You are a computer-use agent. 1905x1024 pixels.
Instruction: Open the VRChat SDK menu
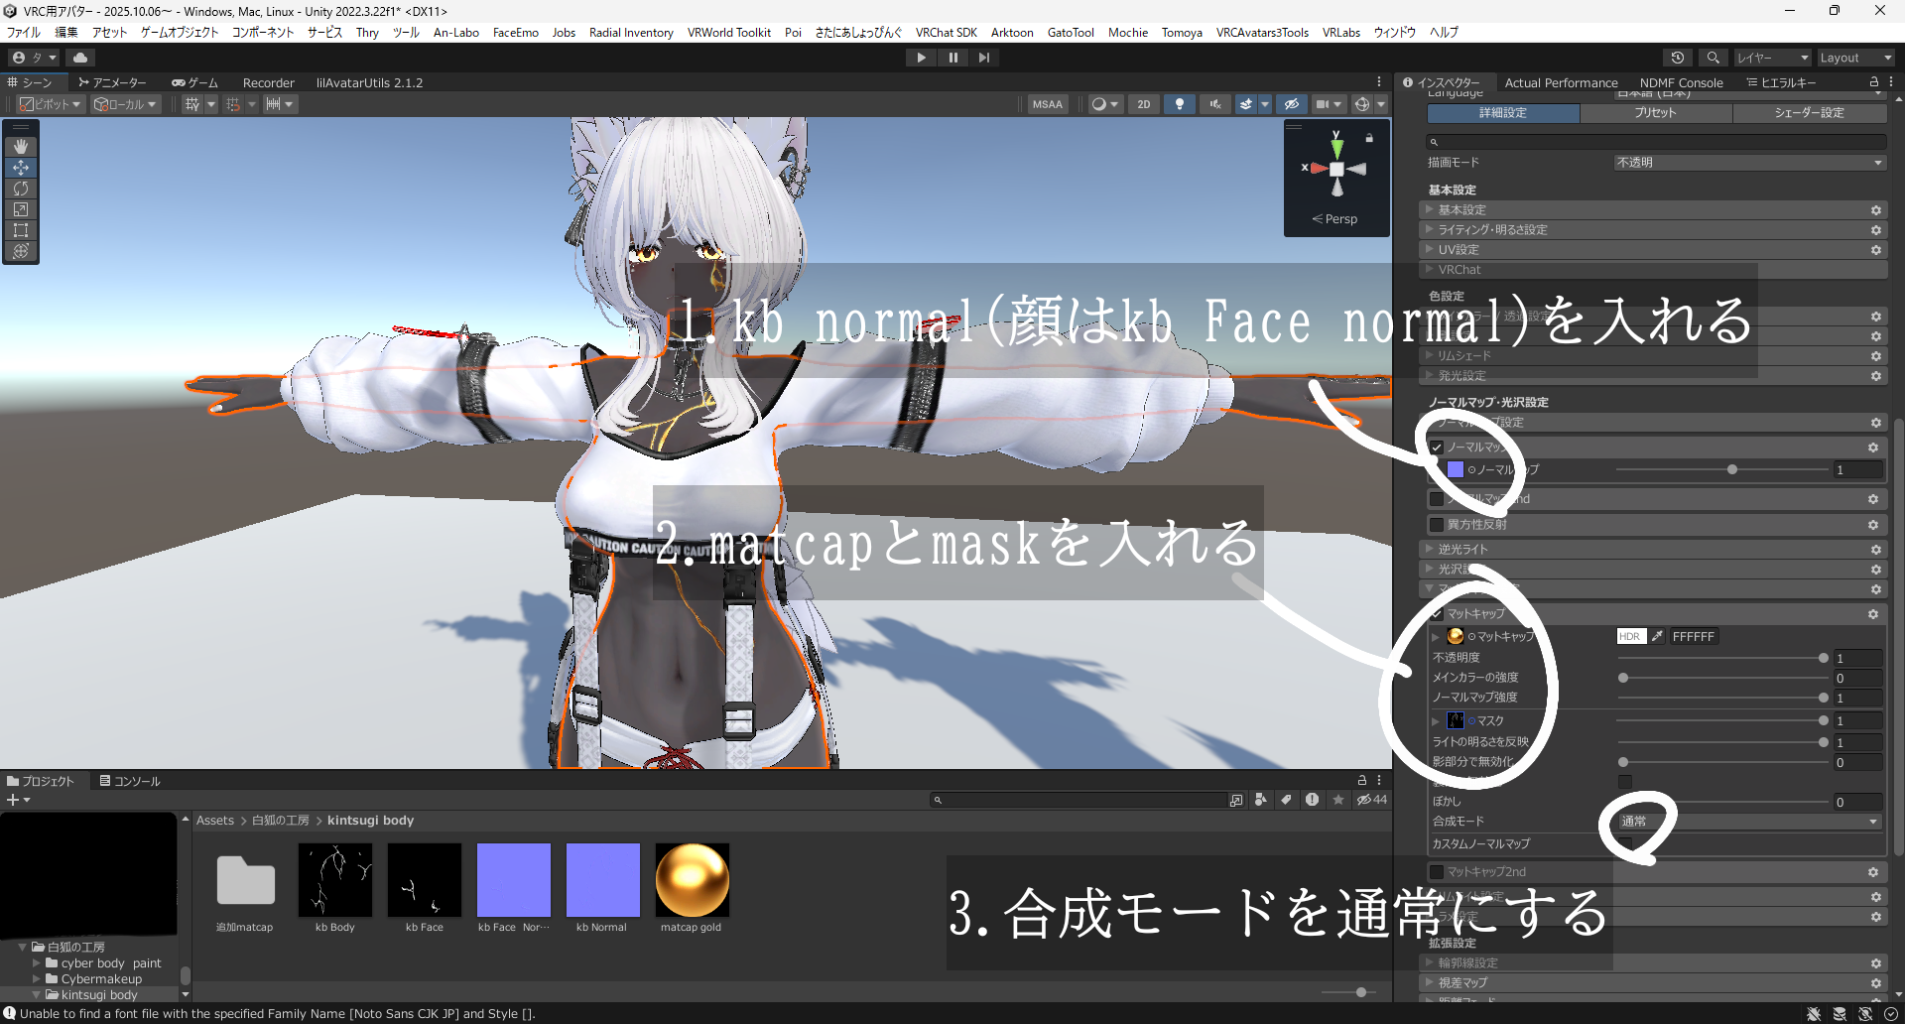point(947,33)
